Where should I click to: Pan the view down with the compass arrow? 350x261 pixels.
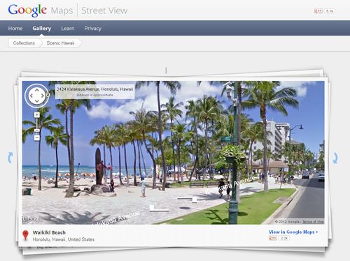click(x=37, y=101)
